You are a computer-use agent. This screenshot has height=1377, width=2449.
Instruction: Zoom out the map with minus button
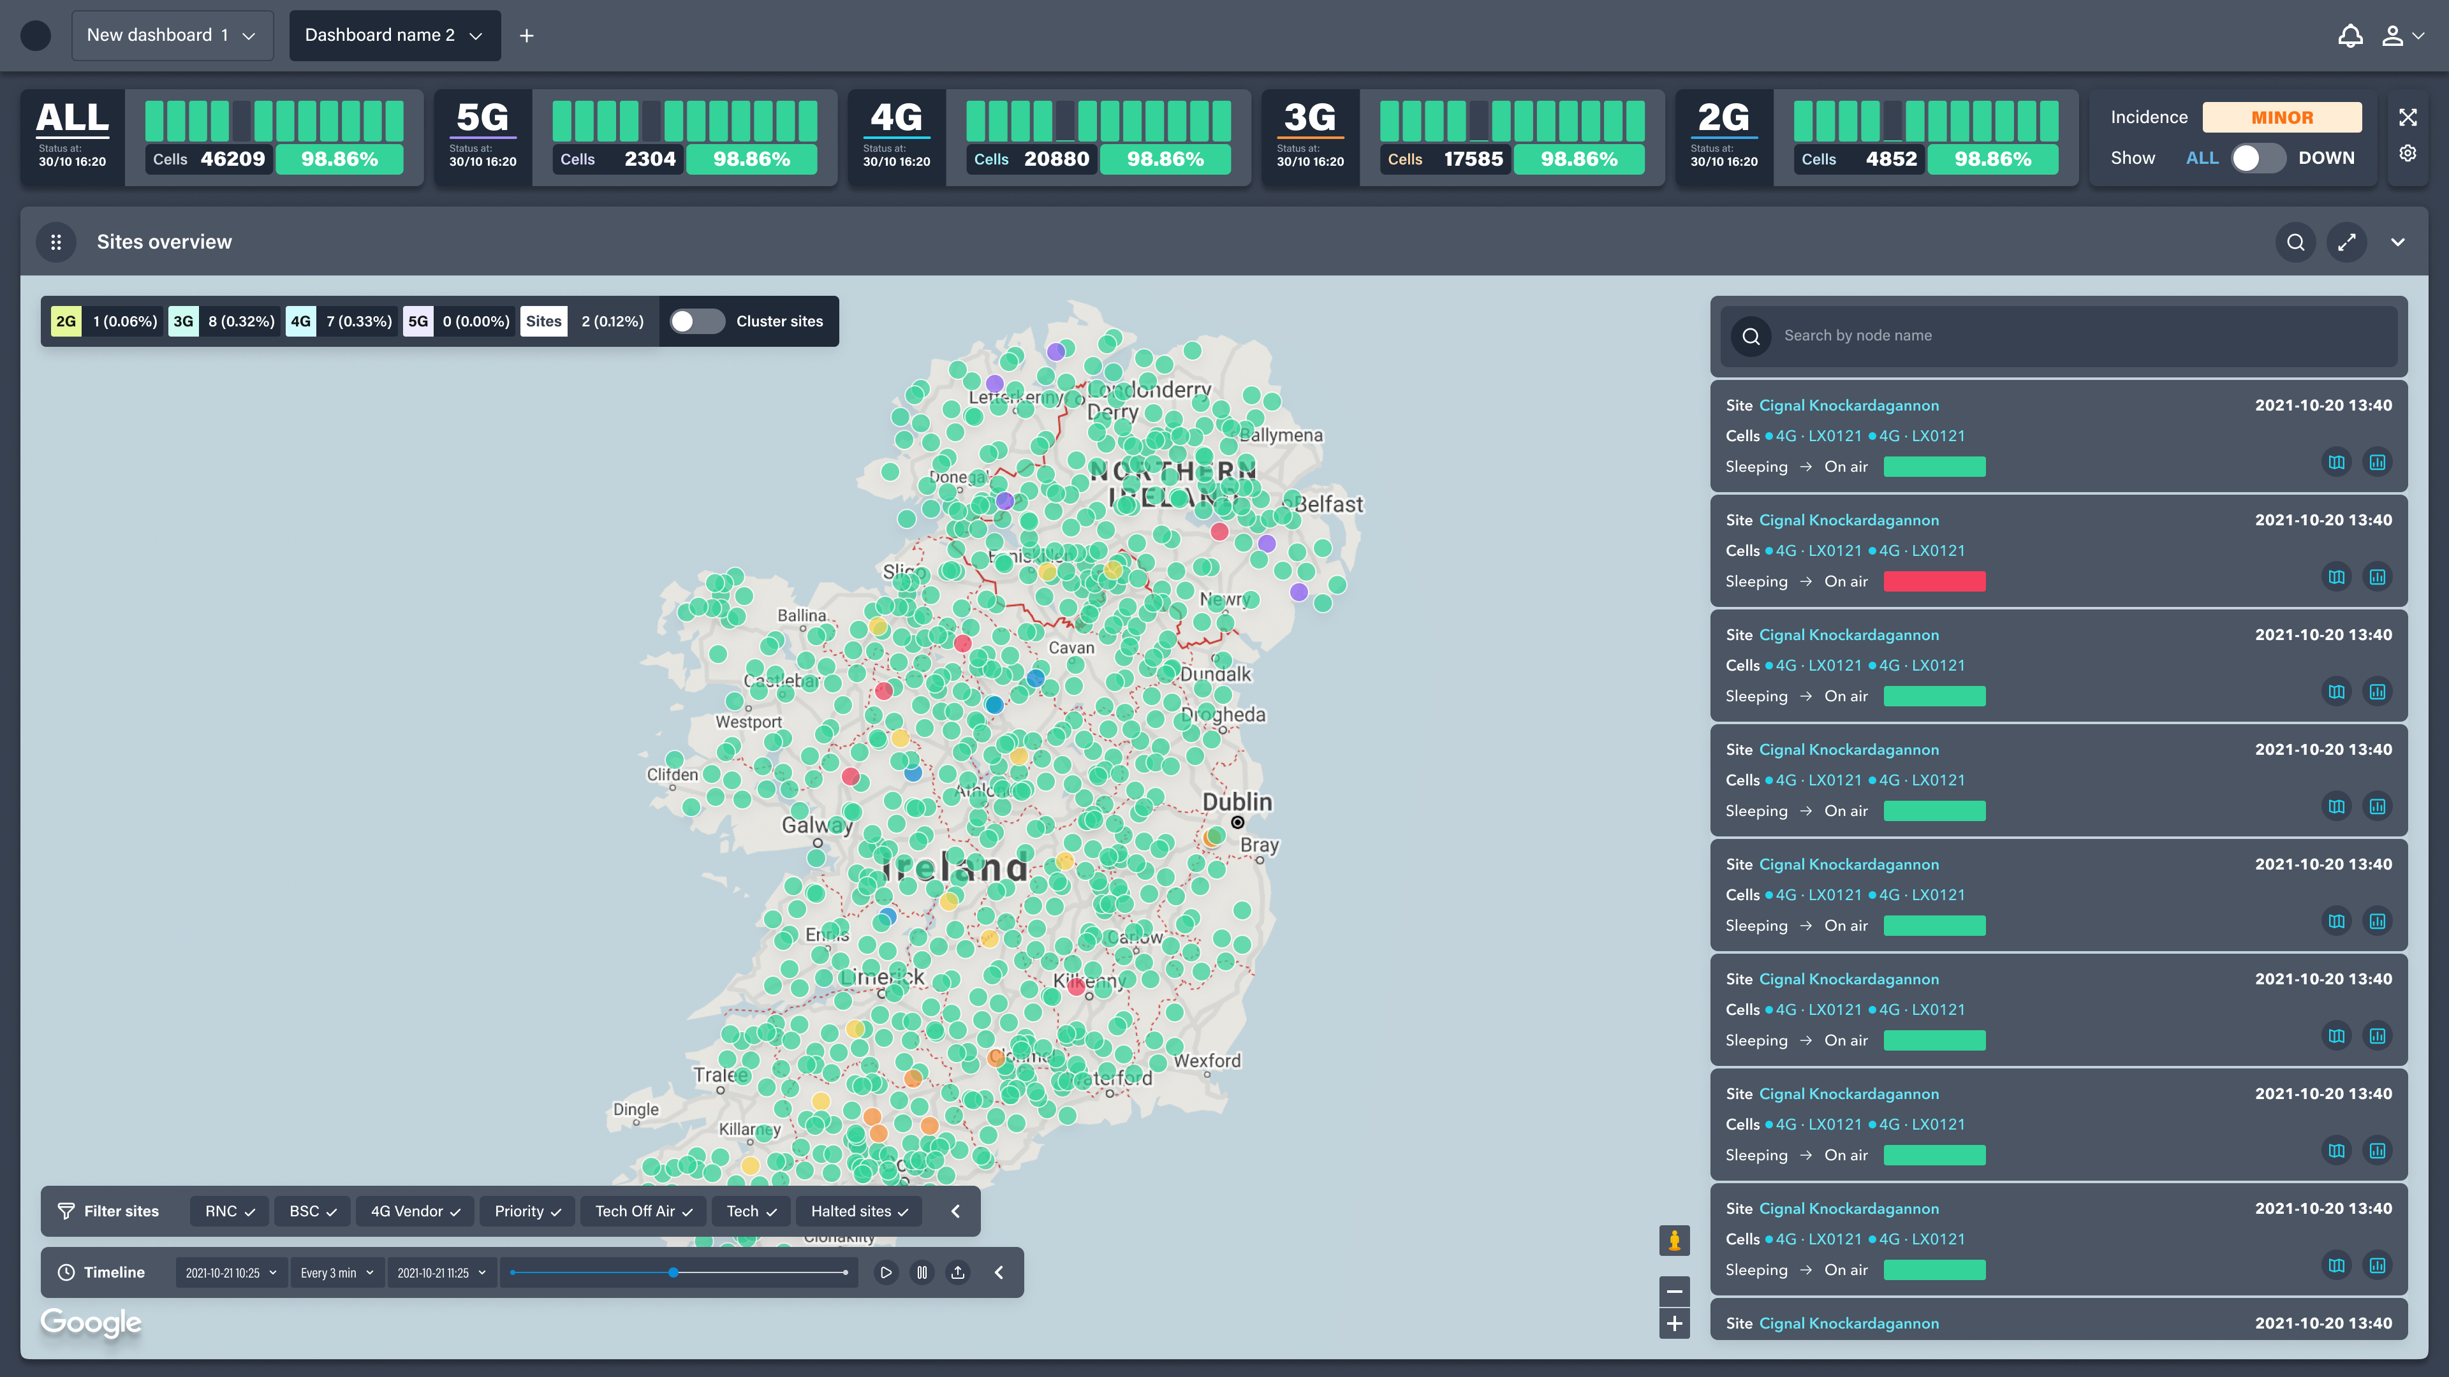1674,1290
